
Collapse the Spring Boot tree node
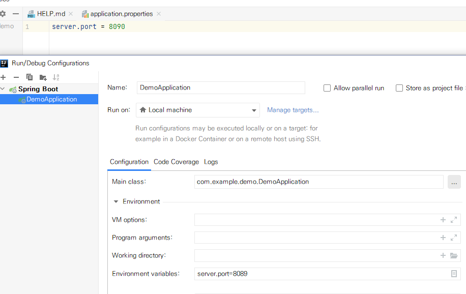pyautogui.click(x=3, y=89)
